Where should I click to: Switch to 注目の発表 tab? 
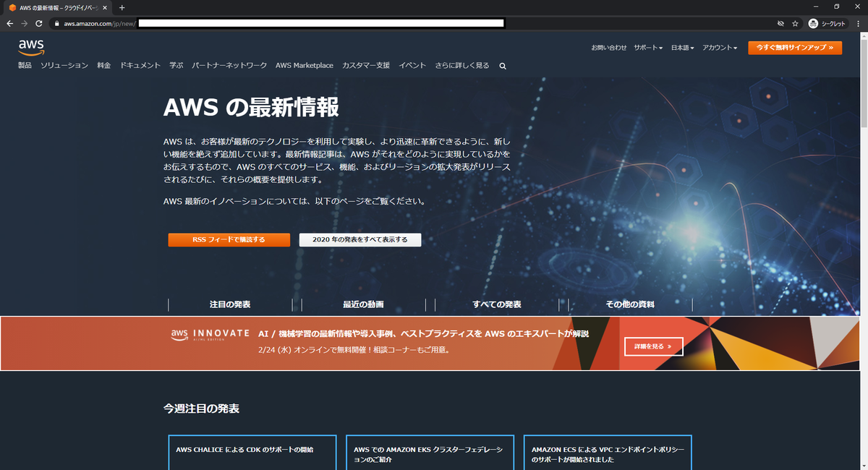pos(230,304)
